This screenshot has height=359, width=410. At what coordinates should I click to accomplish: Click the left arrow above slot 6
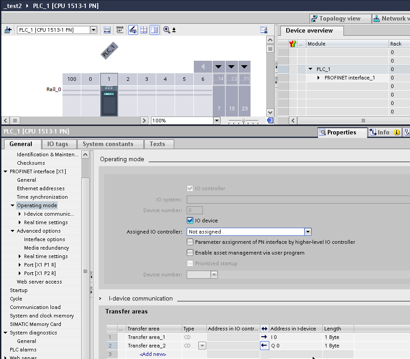point(203,67)
